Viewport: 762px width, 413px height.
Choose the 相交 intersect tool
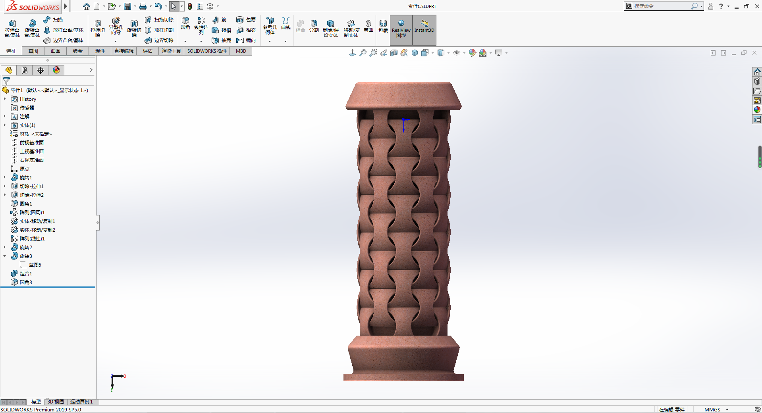tap(246, 30)
